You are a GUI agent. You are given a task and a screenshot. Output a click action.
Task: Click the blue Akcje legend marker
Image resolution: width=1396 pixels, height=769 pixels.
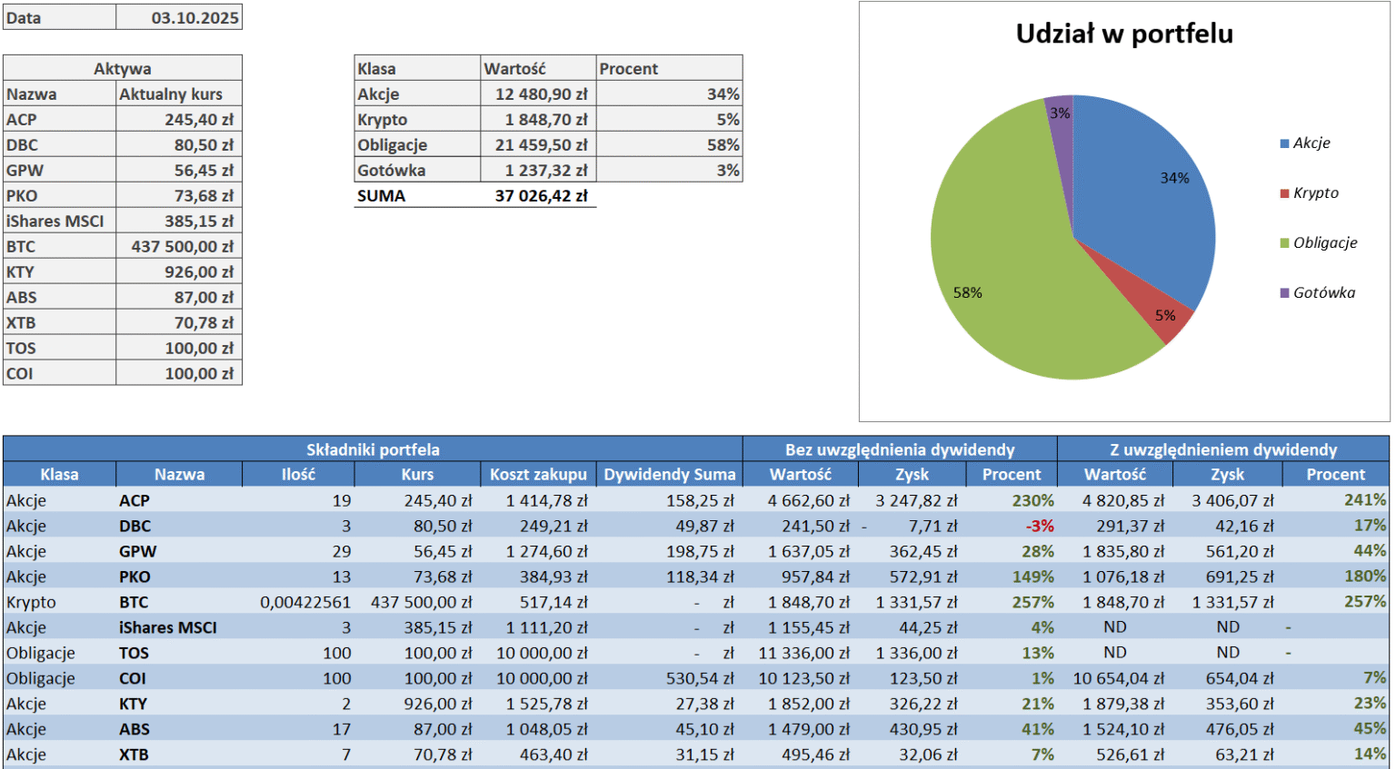point(1284,143)
